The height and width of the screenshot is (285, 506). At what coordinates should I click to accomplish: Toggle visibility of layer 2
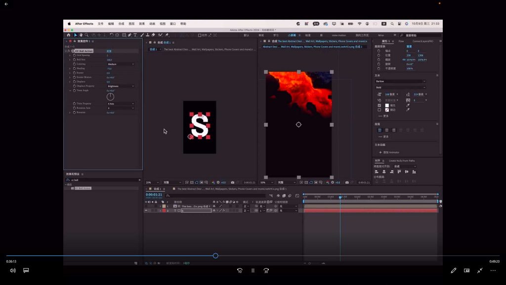[146, 211]
